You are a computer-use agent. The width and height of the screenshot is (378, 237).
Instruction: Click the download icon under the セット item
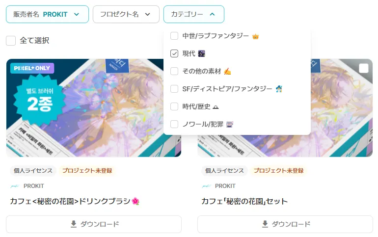click(265, 224)
